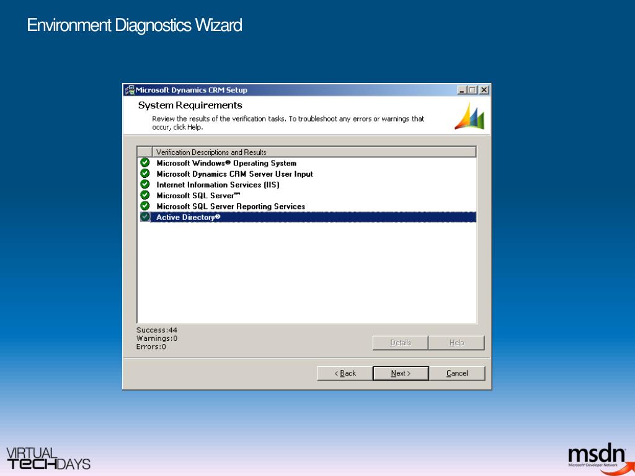This screenshot has width=635, height=476.
Task: Select Microsoft Windows Operating System row
Action: pos(308,163)
